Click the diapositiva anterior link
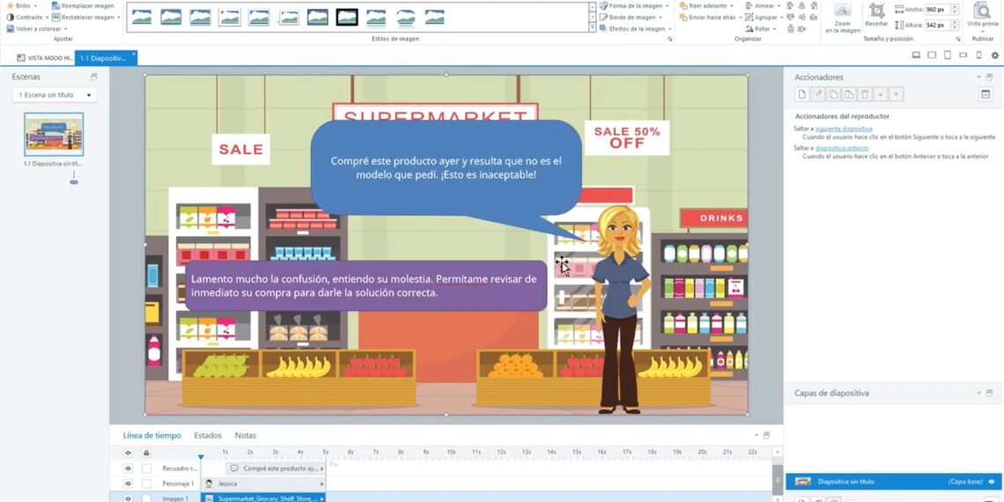This screenshot has width=1004, height=502. coord(842,148)
